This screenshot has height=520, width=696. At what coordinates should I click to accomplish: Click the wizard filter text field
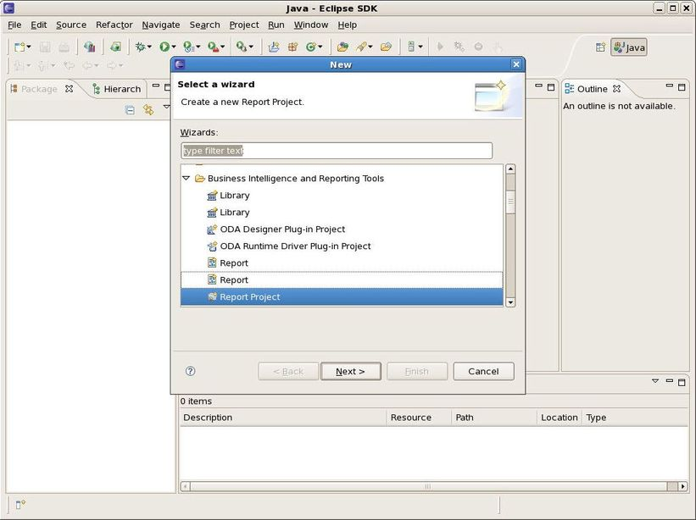pos(336,150)
